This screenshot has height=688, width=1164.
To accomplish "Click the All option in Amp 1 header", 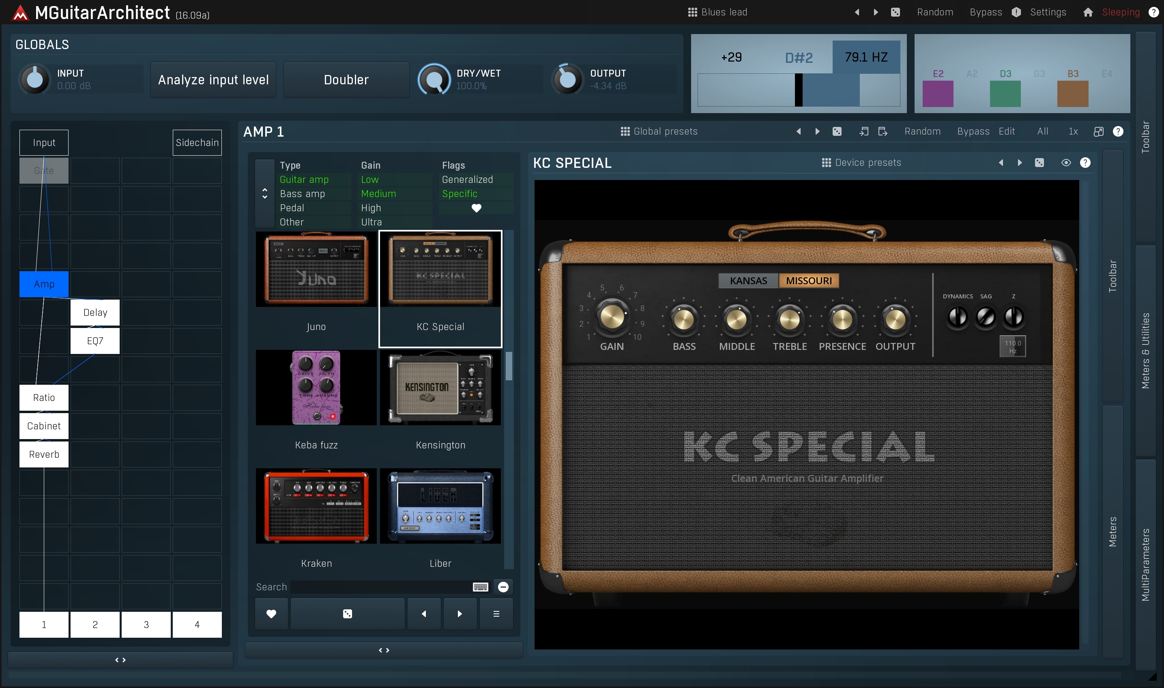I will (1042, 131).
